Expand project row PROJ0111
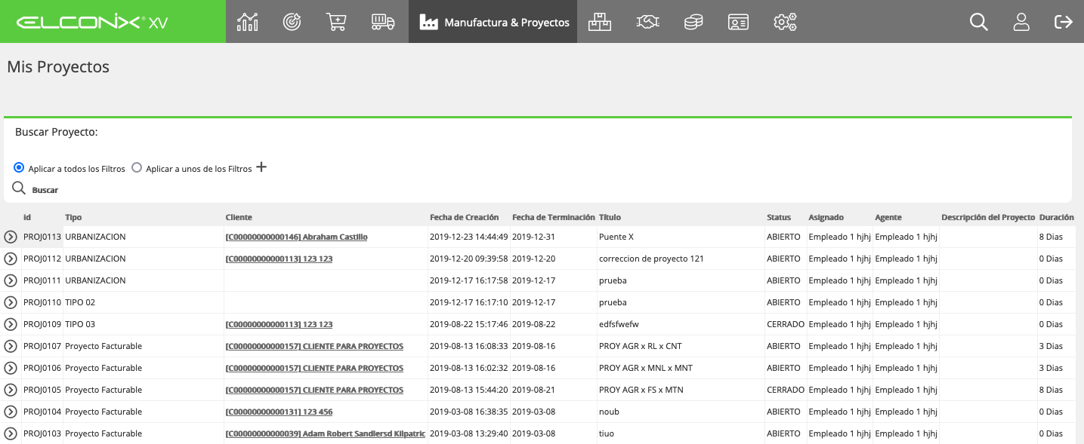1084x444 pixels. pos(11,280)
